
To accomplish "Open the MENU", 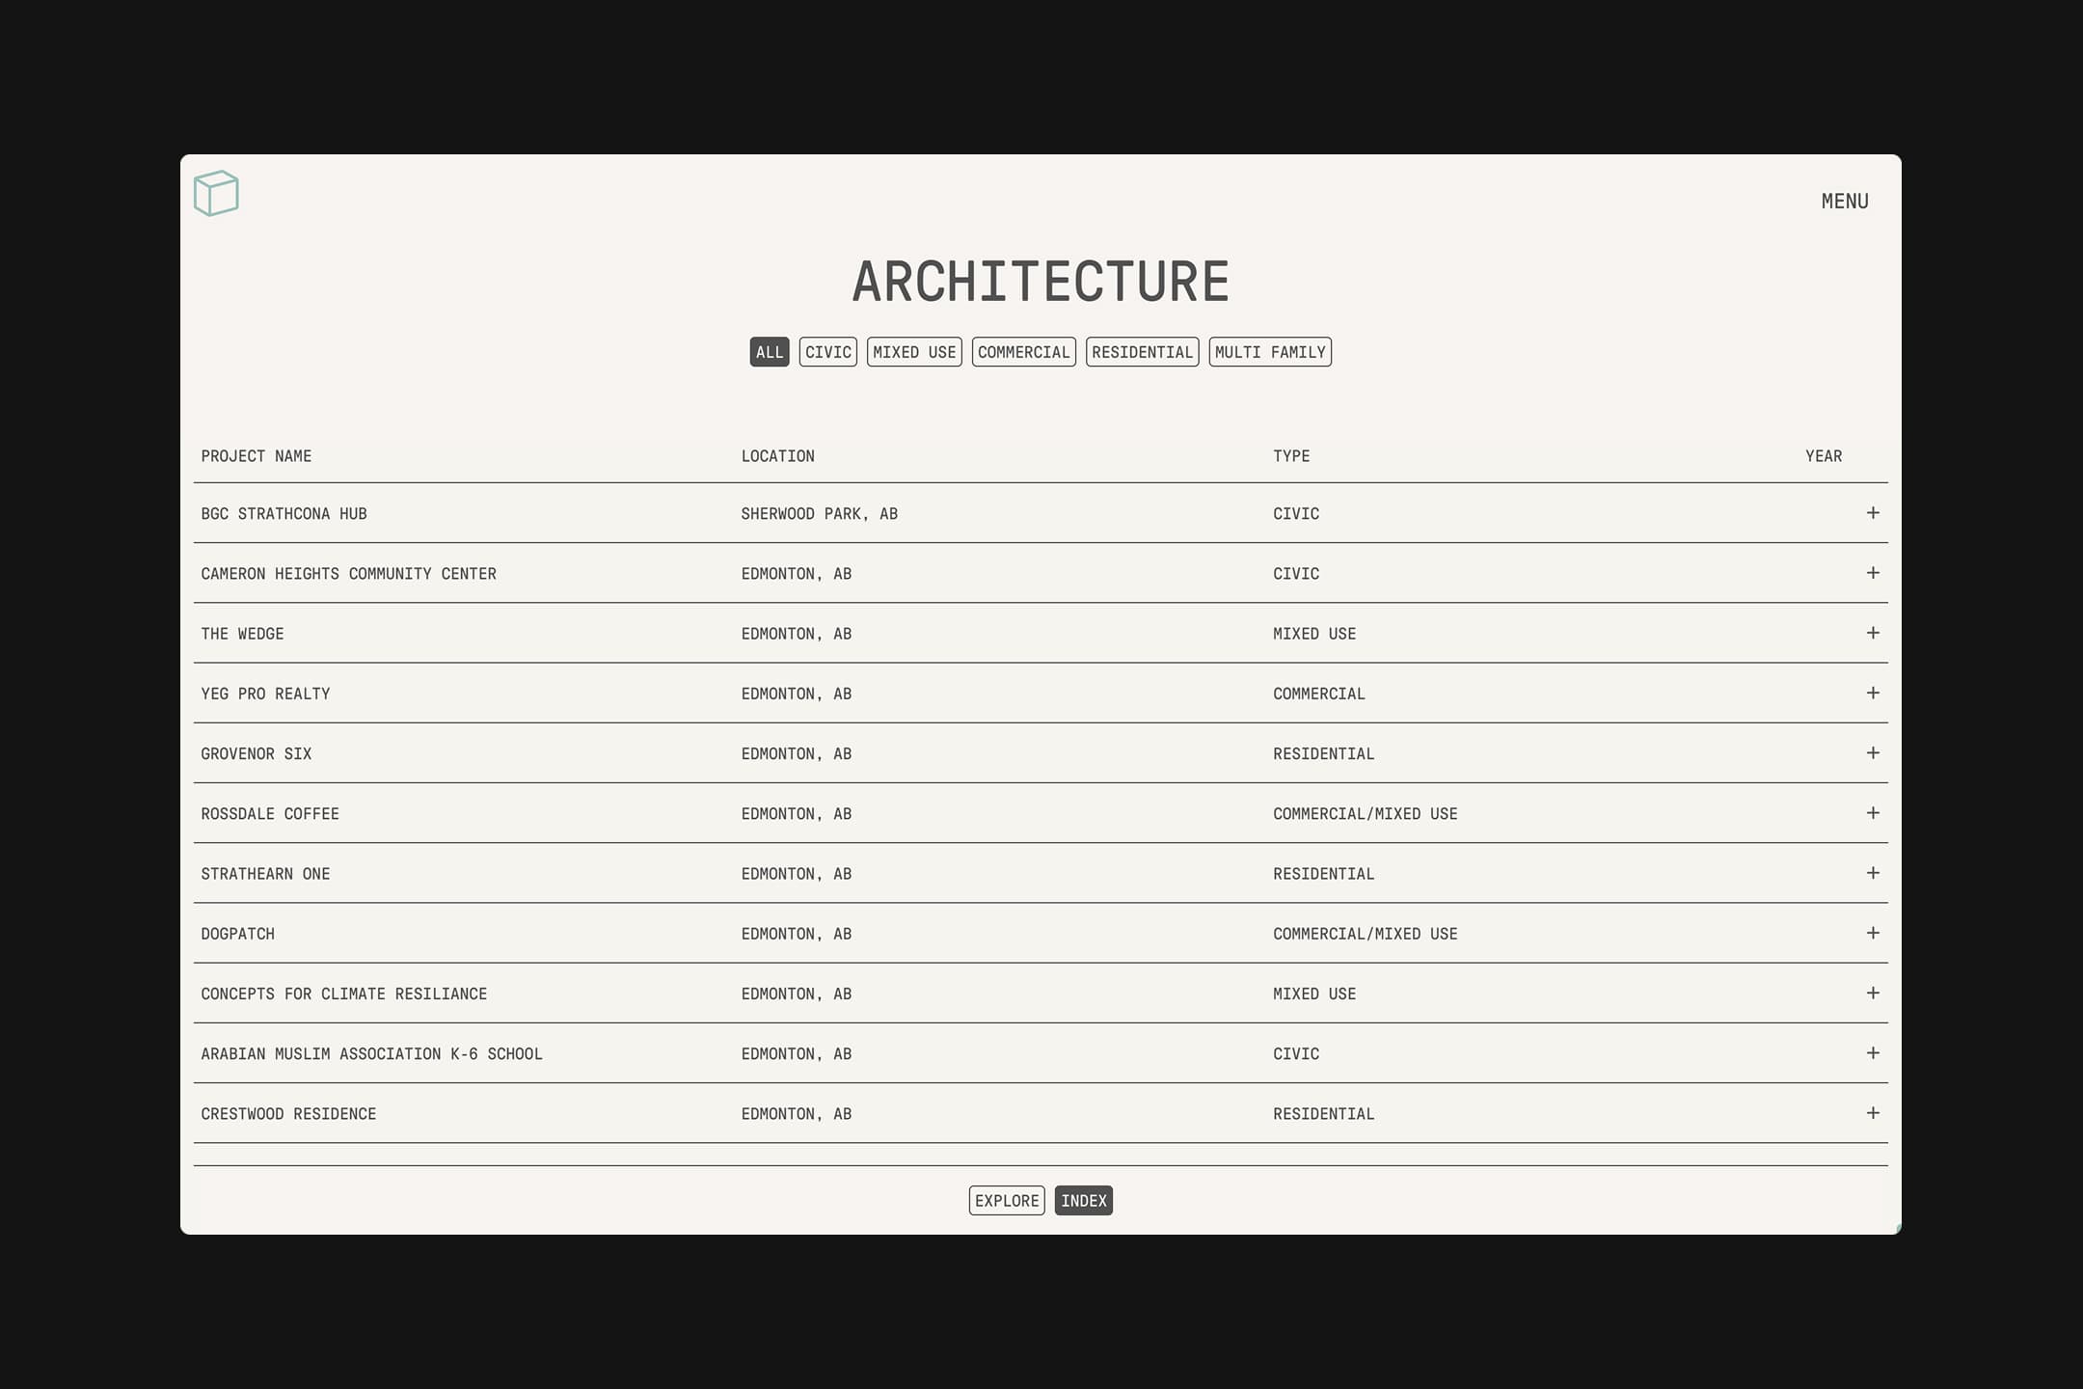I will click(x=1844, y=202).
